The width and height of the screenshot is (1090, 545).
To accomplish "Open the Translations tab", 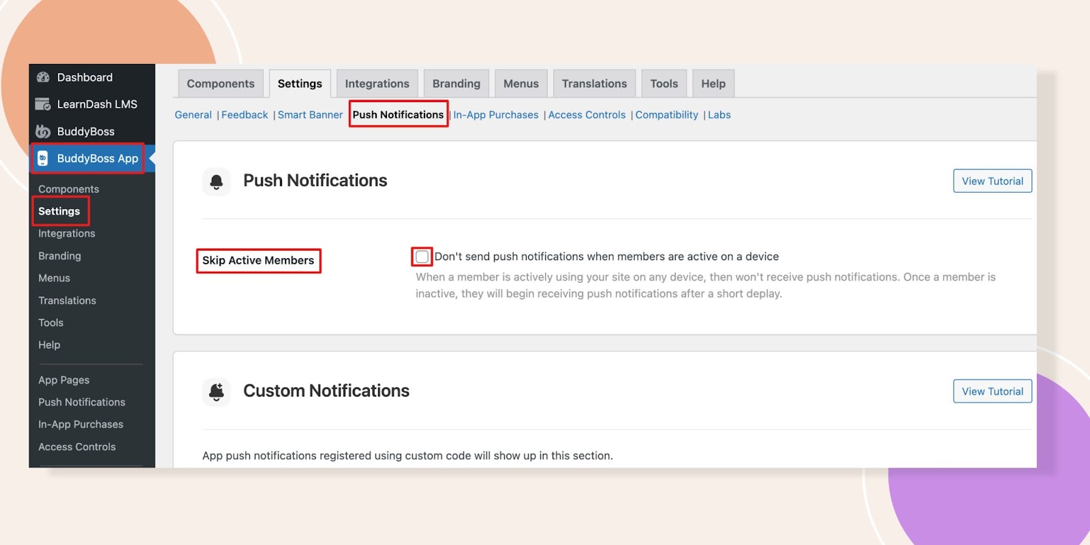I will [594, 84].
